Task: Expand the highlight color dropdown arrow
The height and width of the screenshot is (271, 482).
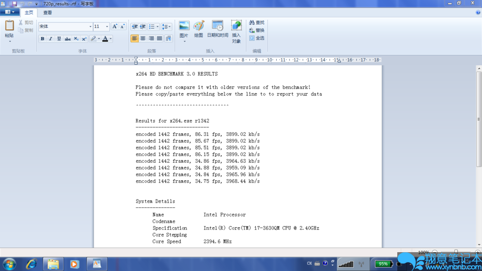Action: (x=99, y=39)
